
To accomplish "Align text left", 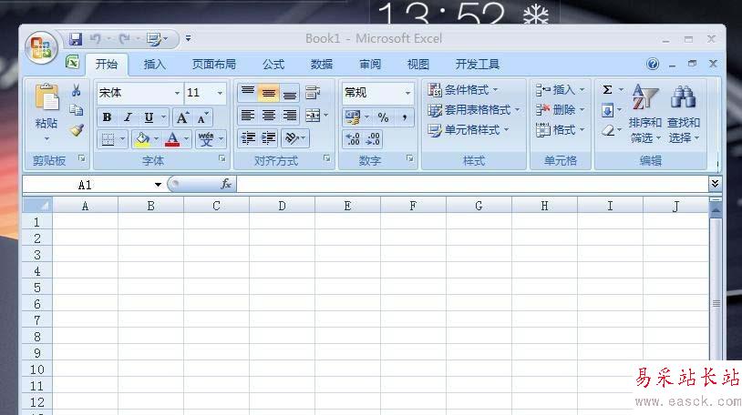I will point(248,115).
